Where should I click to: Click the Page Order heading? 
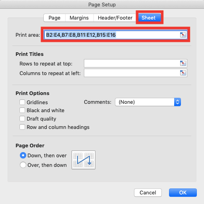point(30,146)
